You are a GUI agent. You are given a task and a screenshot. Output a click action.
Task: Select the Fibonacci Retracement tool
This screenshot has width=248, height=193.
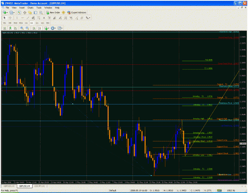(38, 18)
